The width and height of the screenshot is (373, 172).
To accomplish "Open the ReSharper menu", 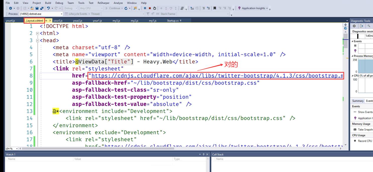I will point(104,3).
